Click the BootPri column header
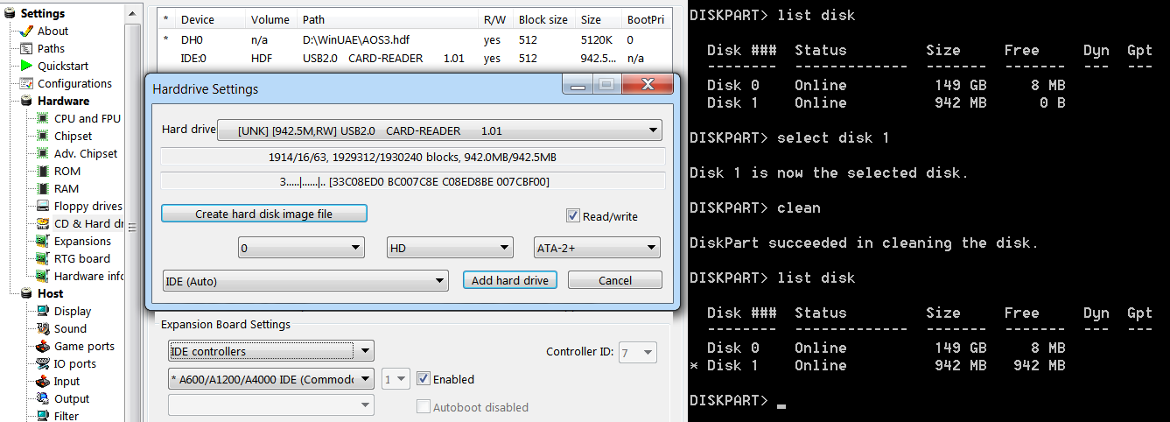This screenshot has width=1170, height=422. pos(646,19)
